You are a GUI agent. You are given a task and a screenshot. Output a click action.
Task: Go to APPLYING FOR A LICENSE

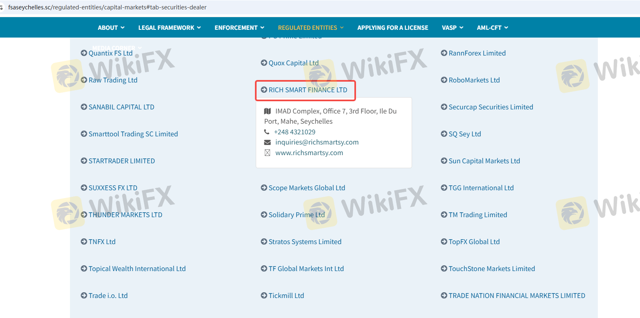(392, 28)
